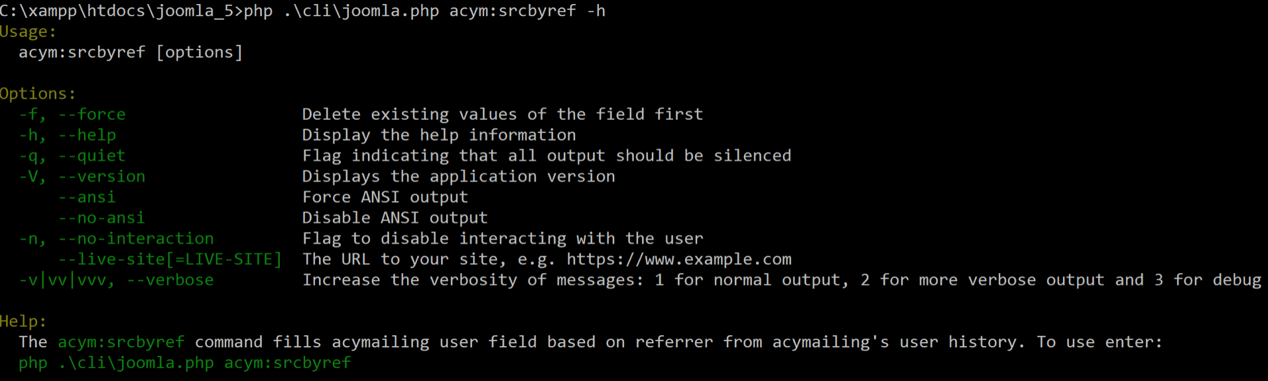Click the https://www.example.com URL text
Image resolution: width=1268 pixels, height=381 pixels.
click(678, 259)
